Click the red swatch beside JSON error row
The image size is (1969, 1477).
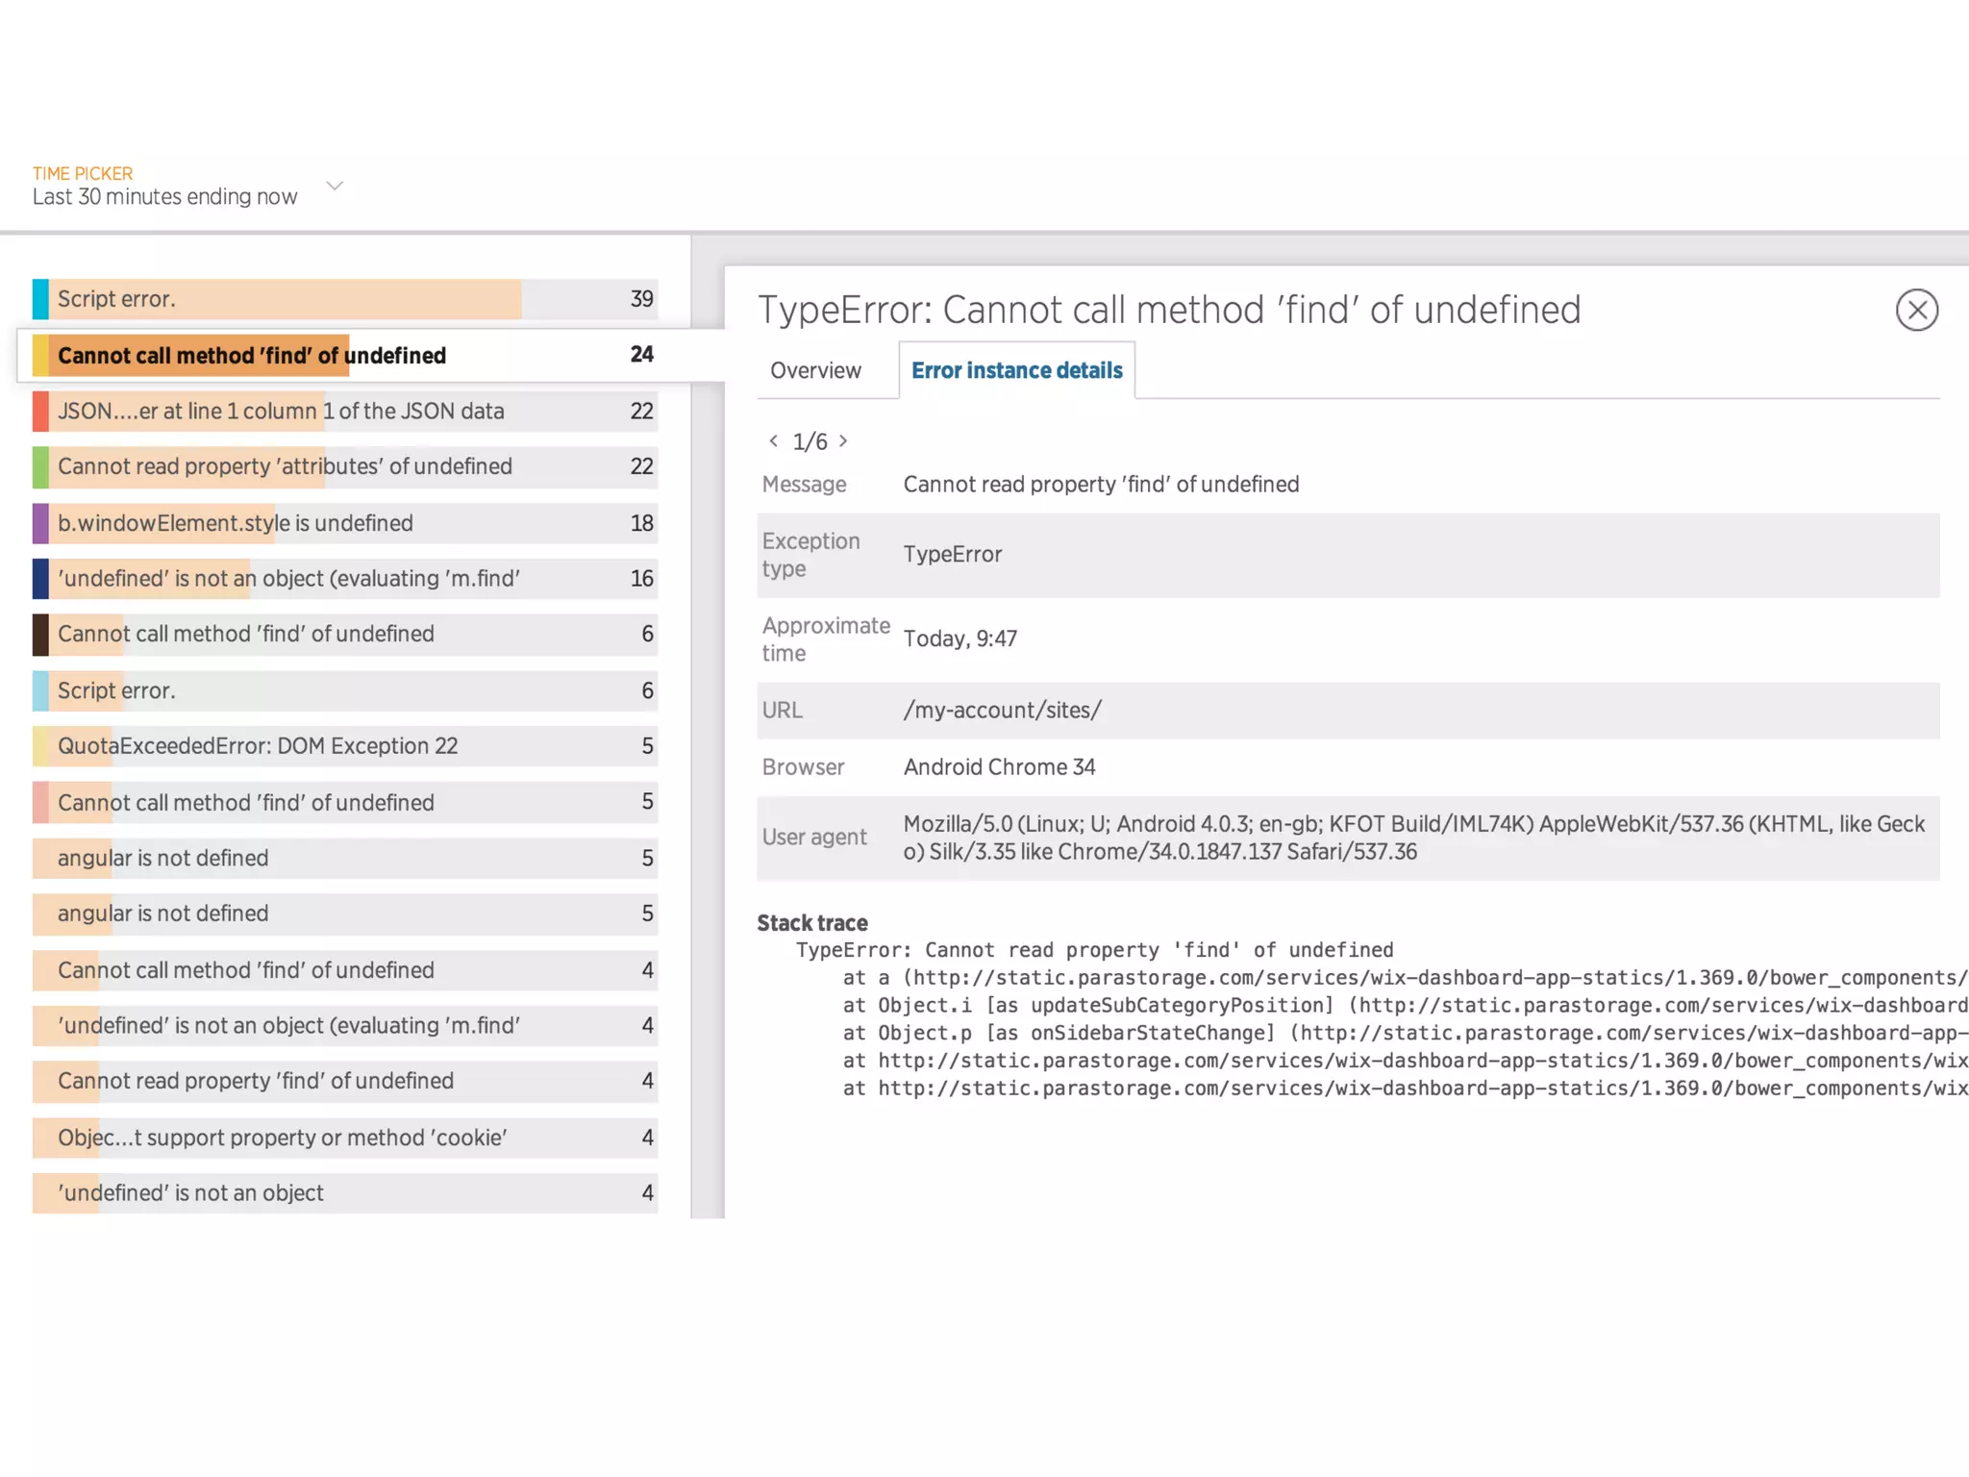tap(40, 412)
